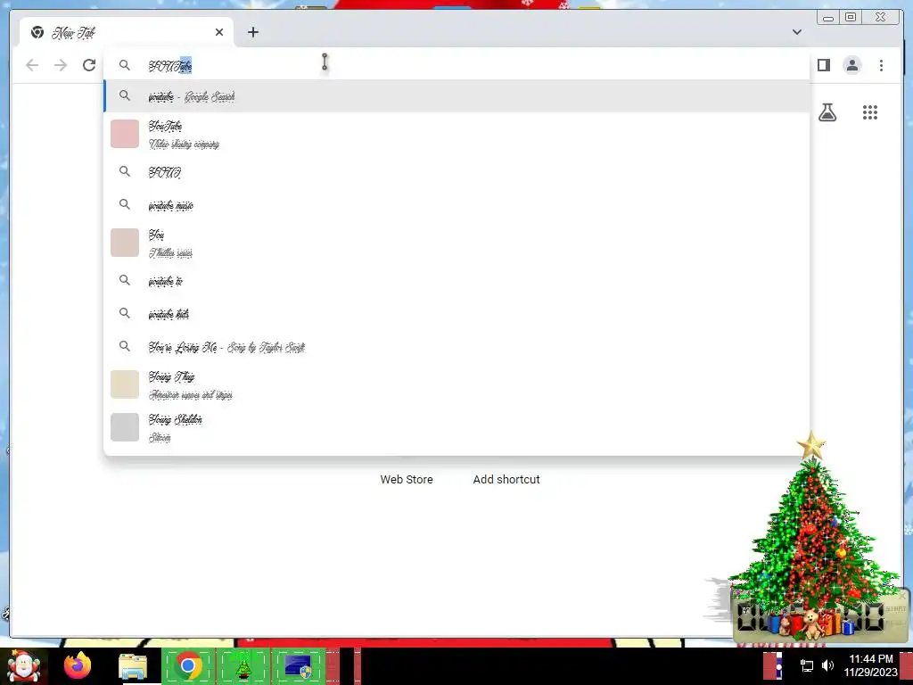Click the network tray icon
The height and width of the screenshot is (685, 913).
(x=806, y=665)
